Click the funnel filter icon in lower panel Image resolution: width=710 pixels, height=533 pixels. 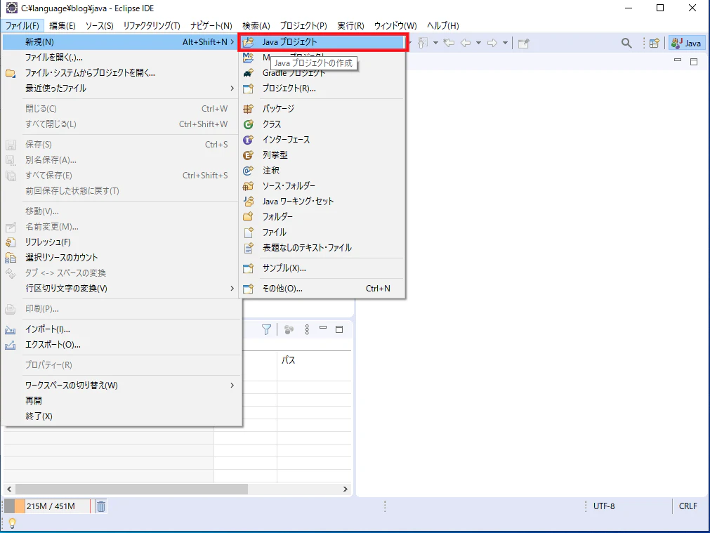coord(266,329)
